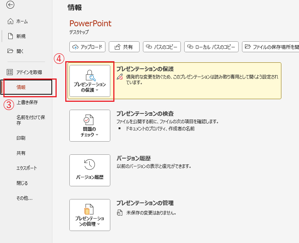Click the デスクトップ location text
299x243 pixels.
click(79, 32)
